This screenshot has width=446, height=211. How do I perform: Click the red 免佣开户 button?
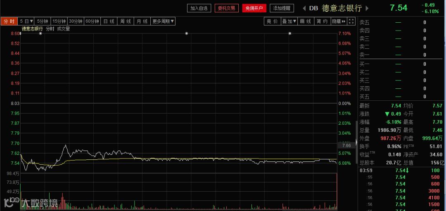(254, 8)
